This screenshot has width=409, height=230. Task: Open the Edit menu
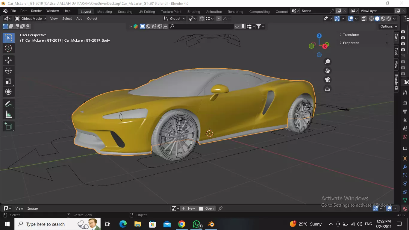[23, 11]
